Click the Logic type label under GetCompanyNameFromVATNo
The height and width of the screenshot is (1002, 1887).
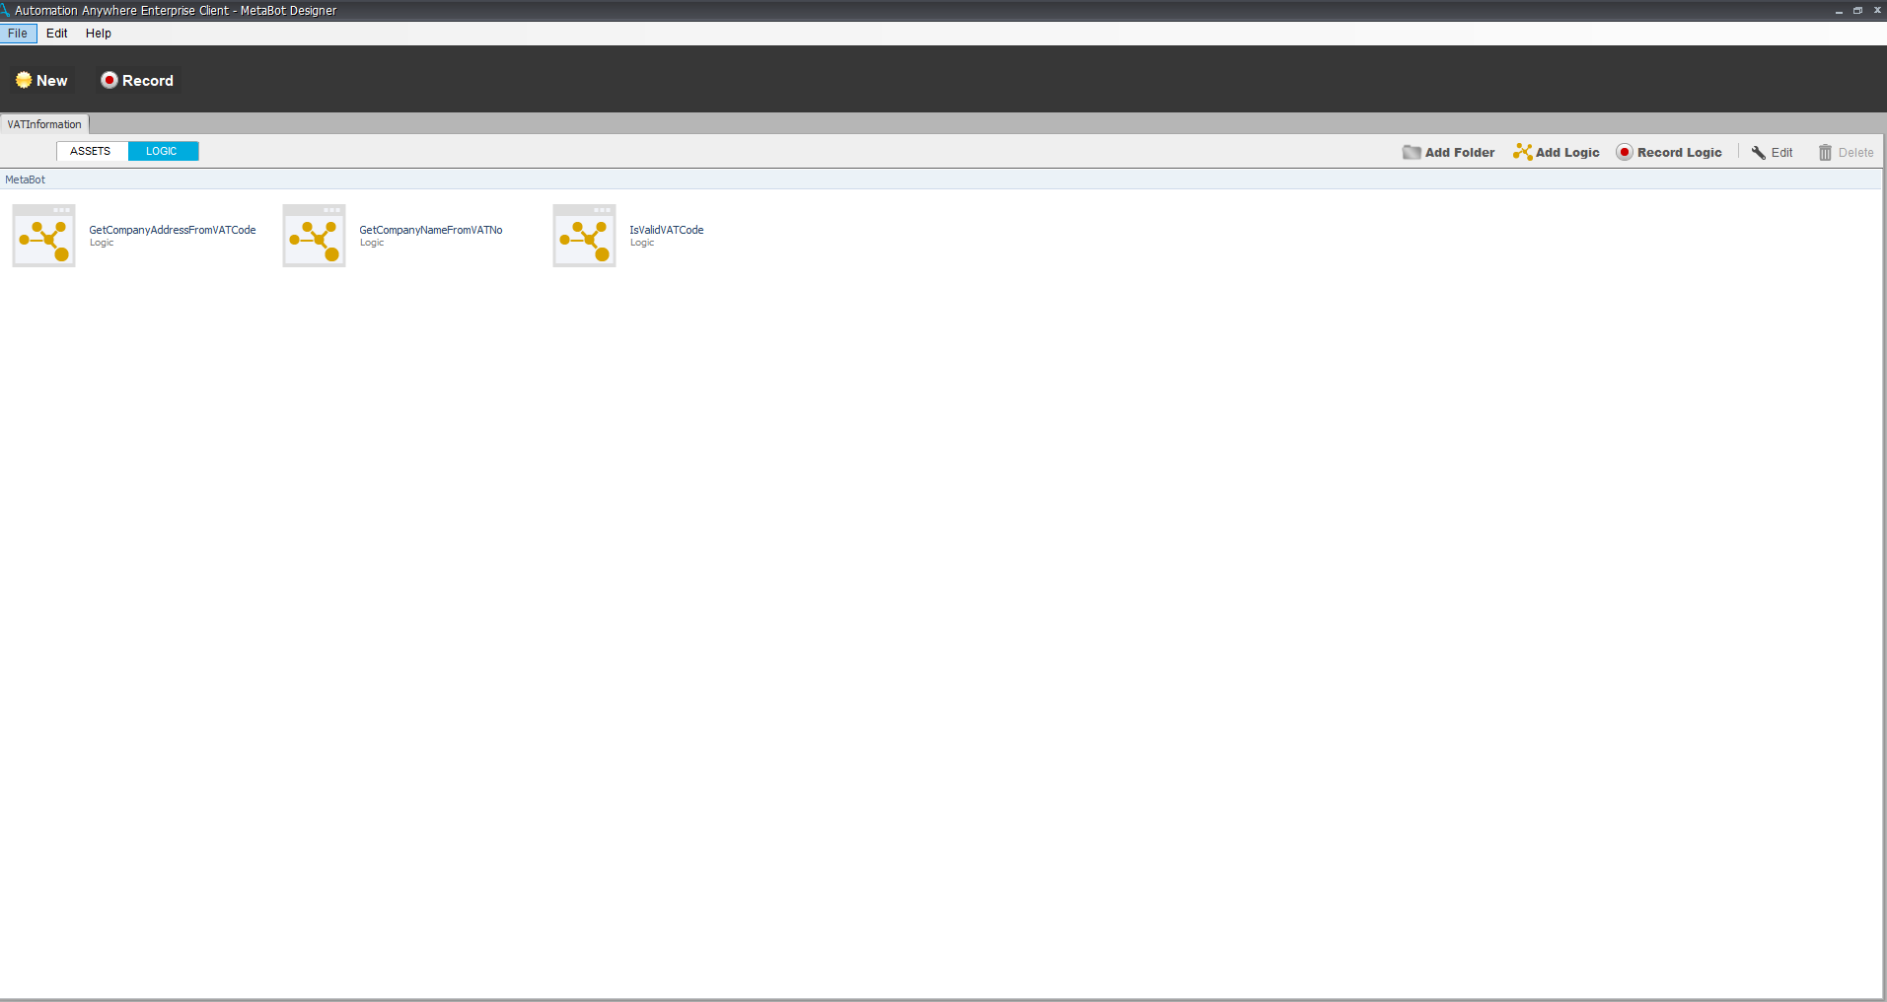point(372,243)
